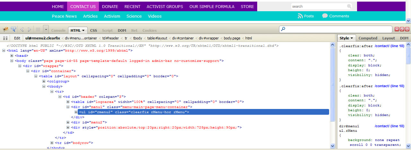Open the HOME menu link
The image size is (411, 150).
(x=58, y=6)
